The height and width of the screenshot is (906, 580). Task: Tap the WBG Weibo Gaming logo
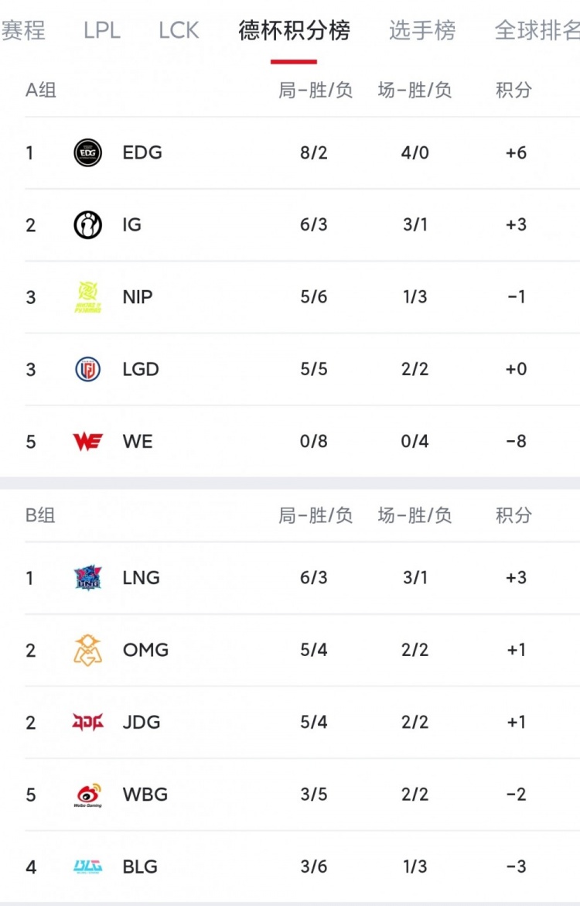coord(87,795)
